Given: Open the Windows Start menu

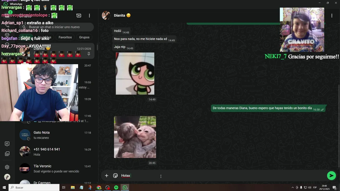Looking at the screenshot, I should pyautogui.click(x=4, y=188).
